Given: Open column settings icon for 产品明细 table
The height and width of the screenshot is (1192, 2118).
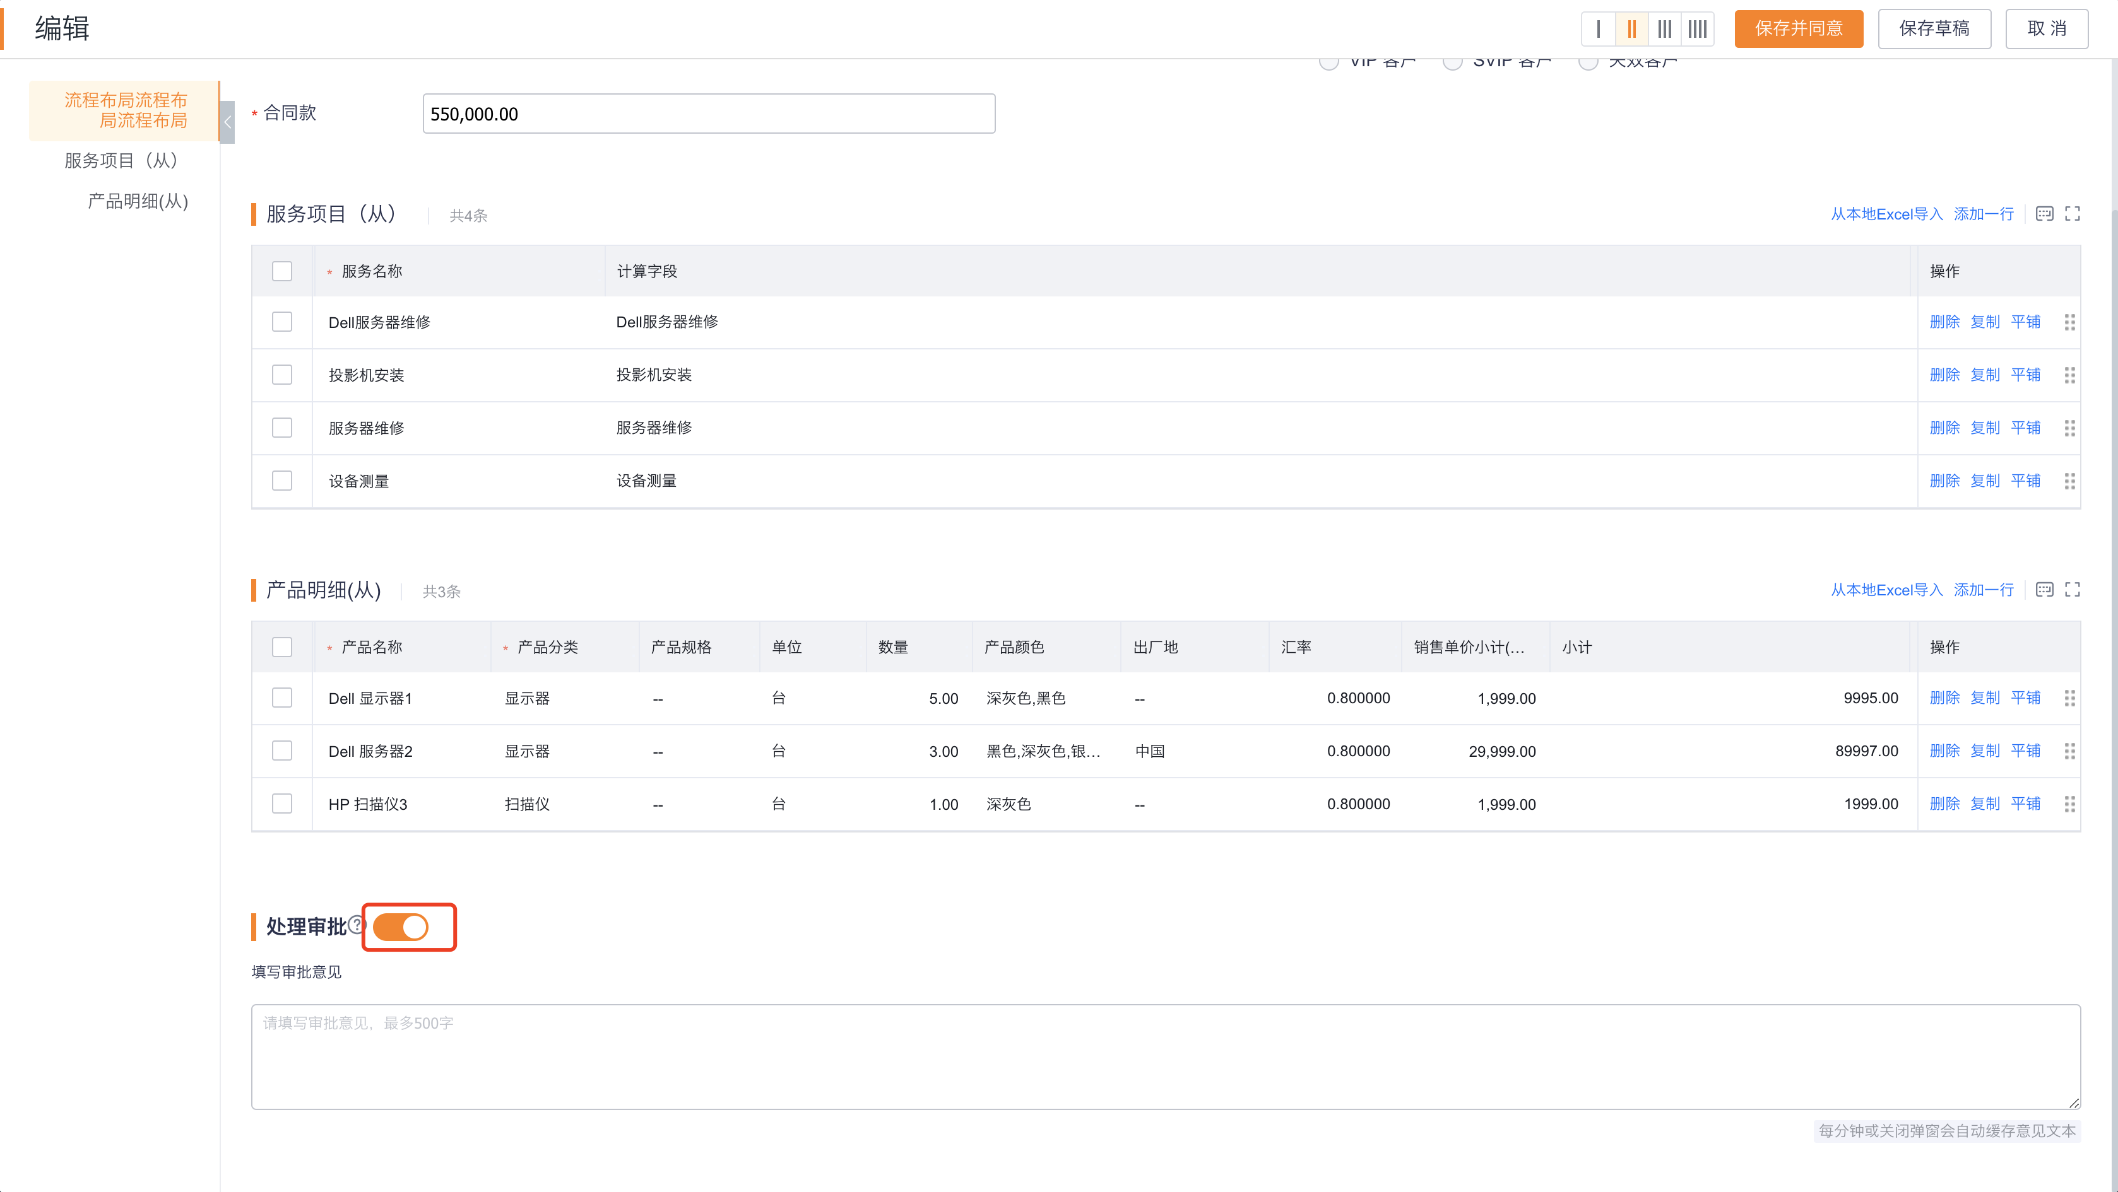Looking at the screenshot, I should click(2044, 590).
